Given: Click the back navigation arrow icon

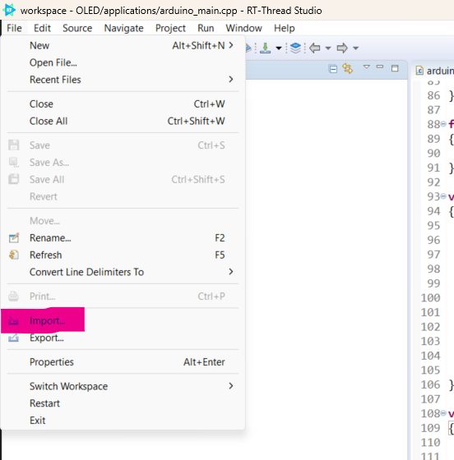Looking at the screenshot, I should [x=315, y=48].
